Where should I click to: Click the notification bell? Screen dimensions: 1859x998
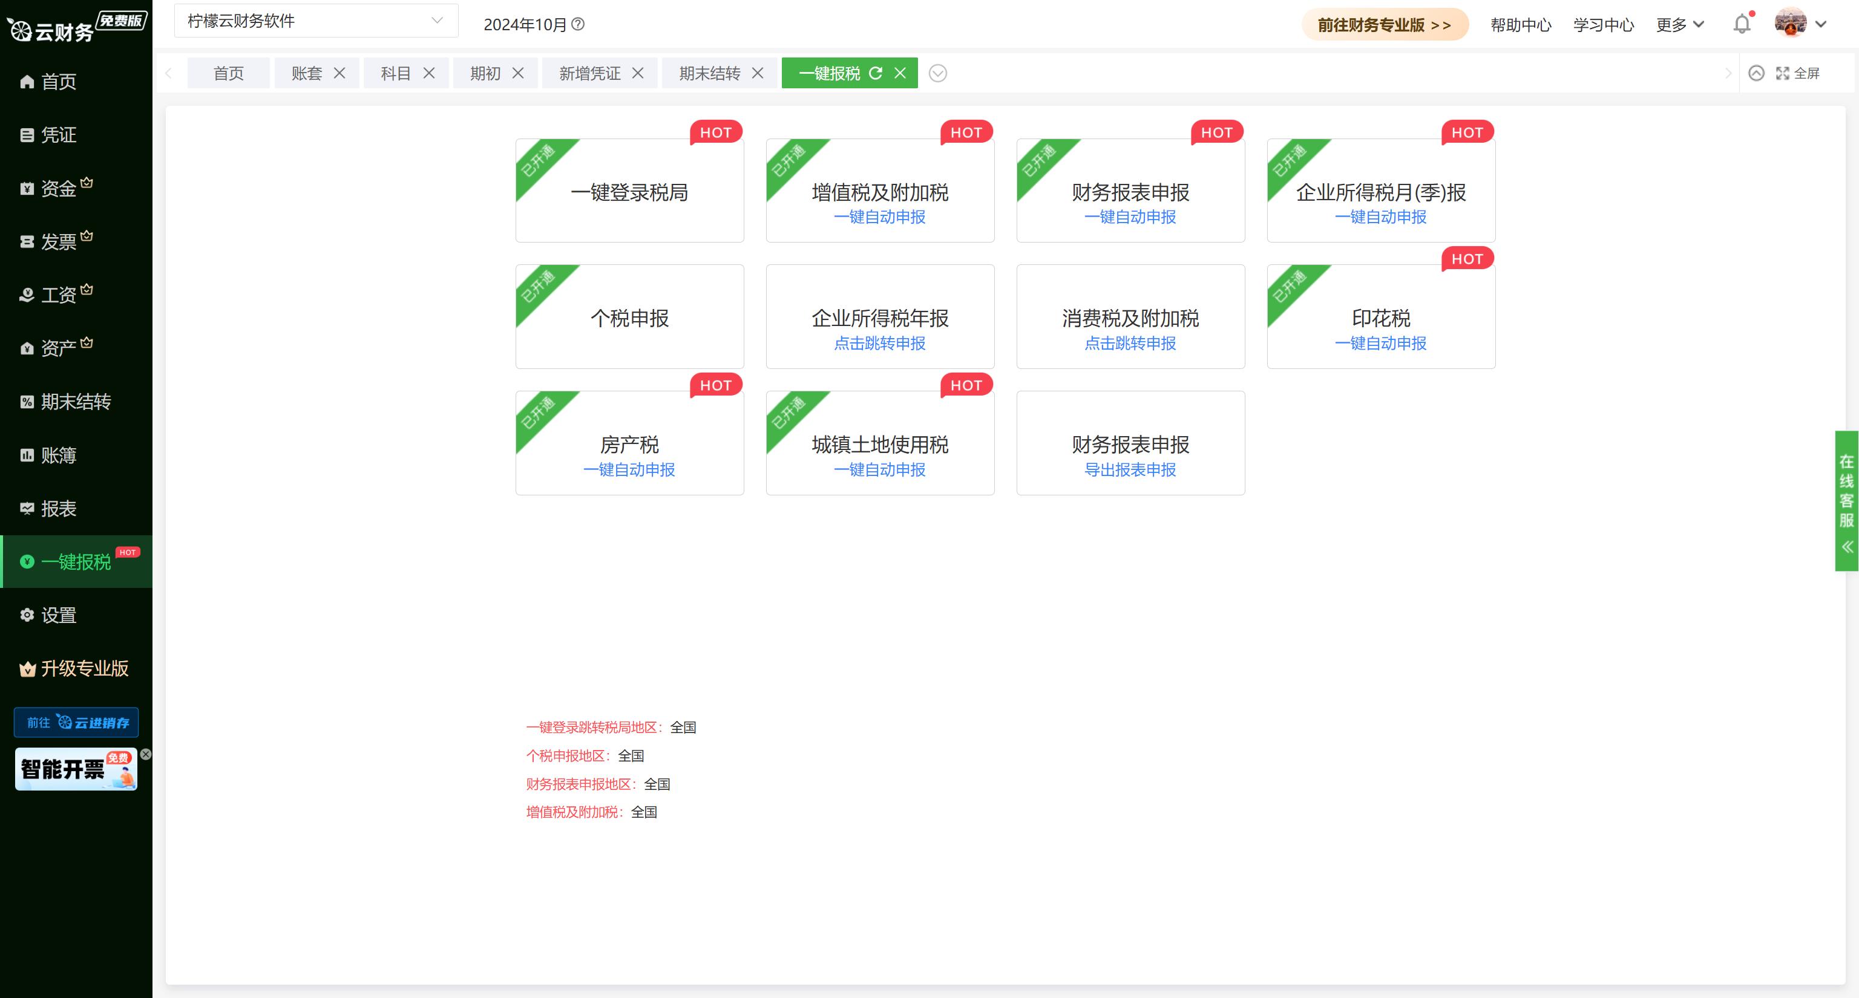(x=1742, y=24)
